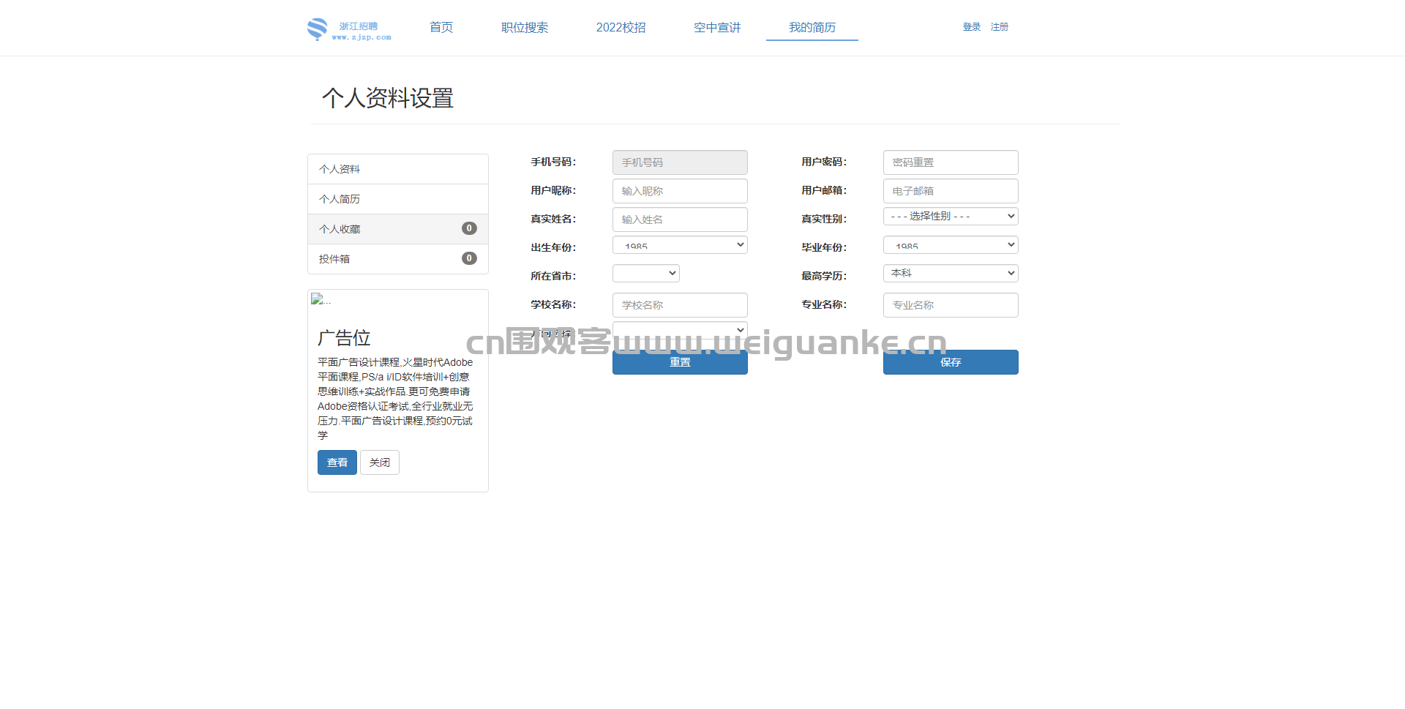This screenshot has height=709, width=1405.
Task: Open 投件箱 sidebar entry
Action: click(x=398, y=259)
